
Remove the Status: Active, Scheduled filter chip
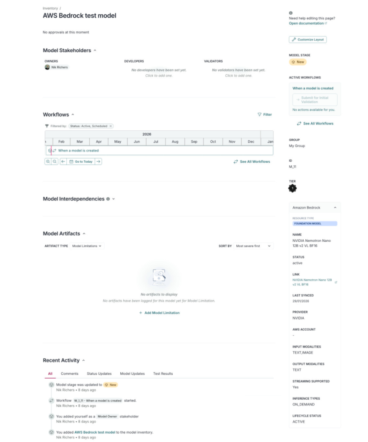pyautogui.click(x=111, y=126)
